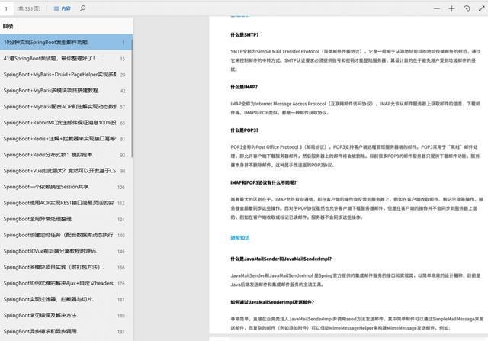Jump to SpringBoot创建定时任务 entry
This screenshot has width=488, height=341.
[x=66, y=235]
